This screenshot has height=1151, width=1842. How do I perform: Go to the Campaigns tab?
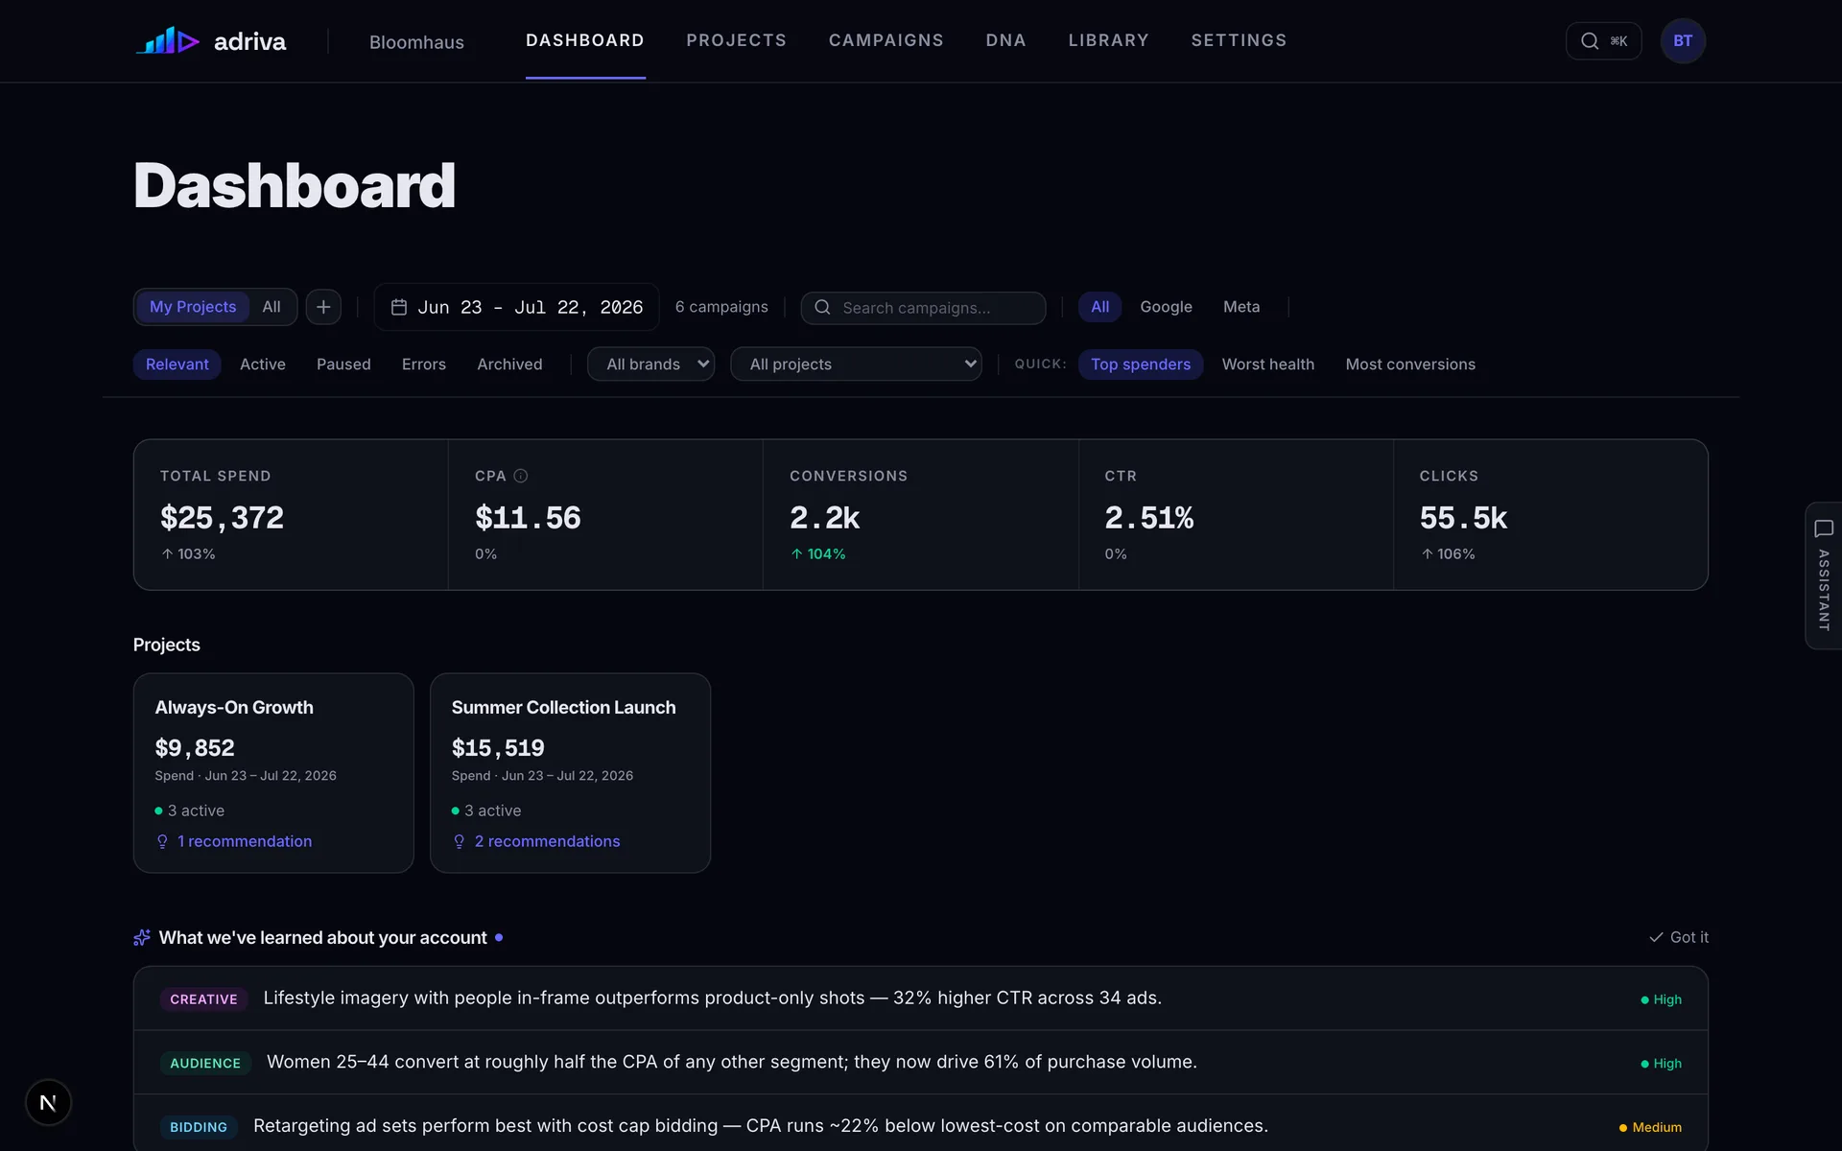tap(886, 40)
